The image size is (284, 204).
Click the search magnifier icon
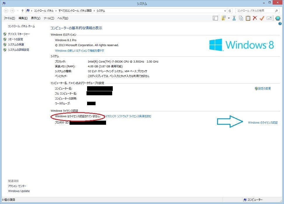click(276, 11)
